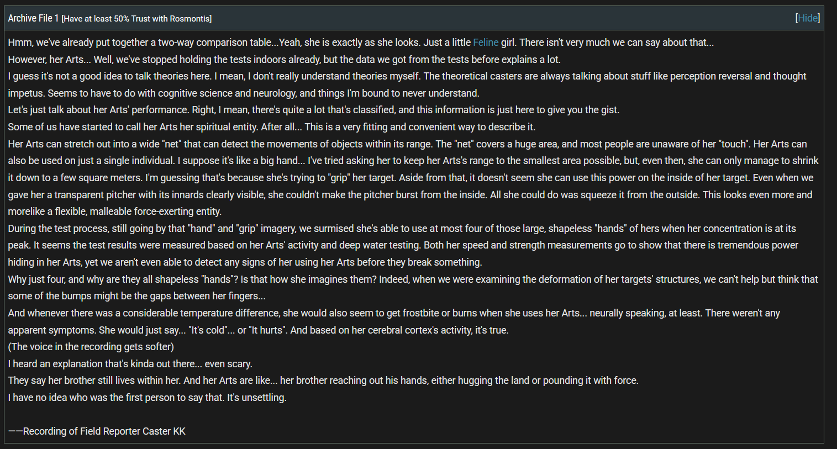This screenshot has height=449, width=837.
Task: Click the line about the voice getting softer
Action: pyautogui.click(x=91, y=347)
